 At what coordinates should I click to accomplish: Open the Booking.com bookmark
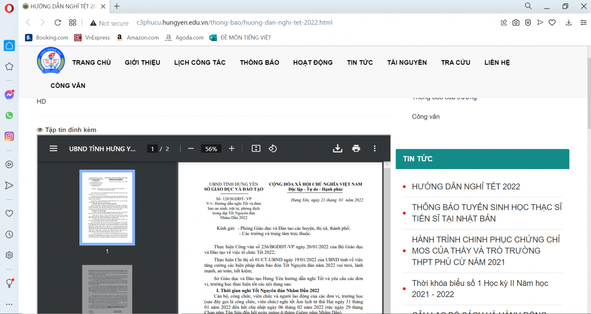click(x=47, y=38)
